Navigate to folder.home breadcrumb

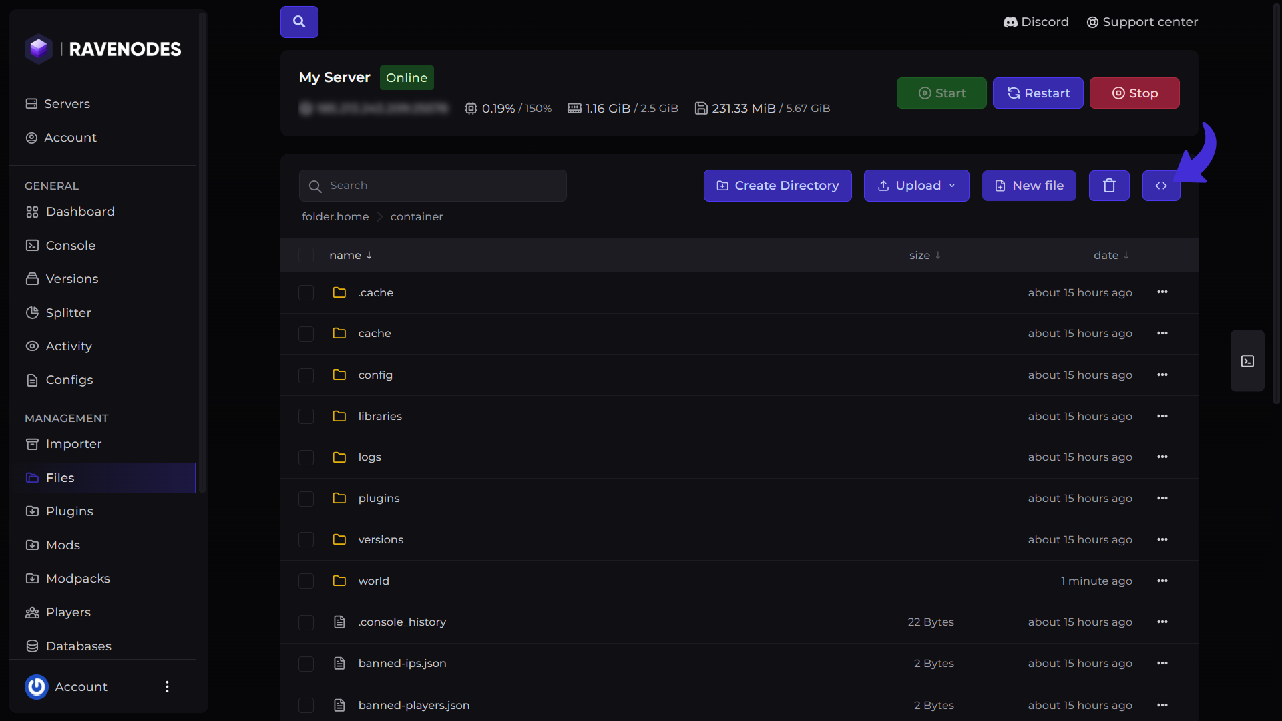(335, 216)
